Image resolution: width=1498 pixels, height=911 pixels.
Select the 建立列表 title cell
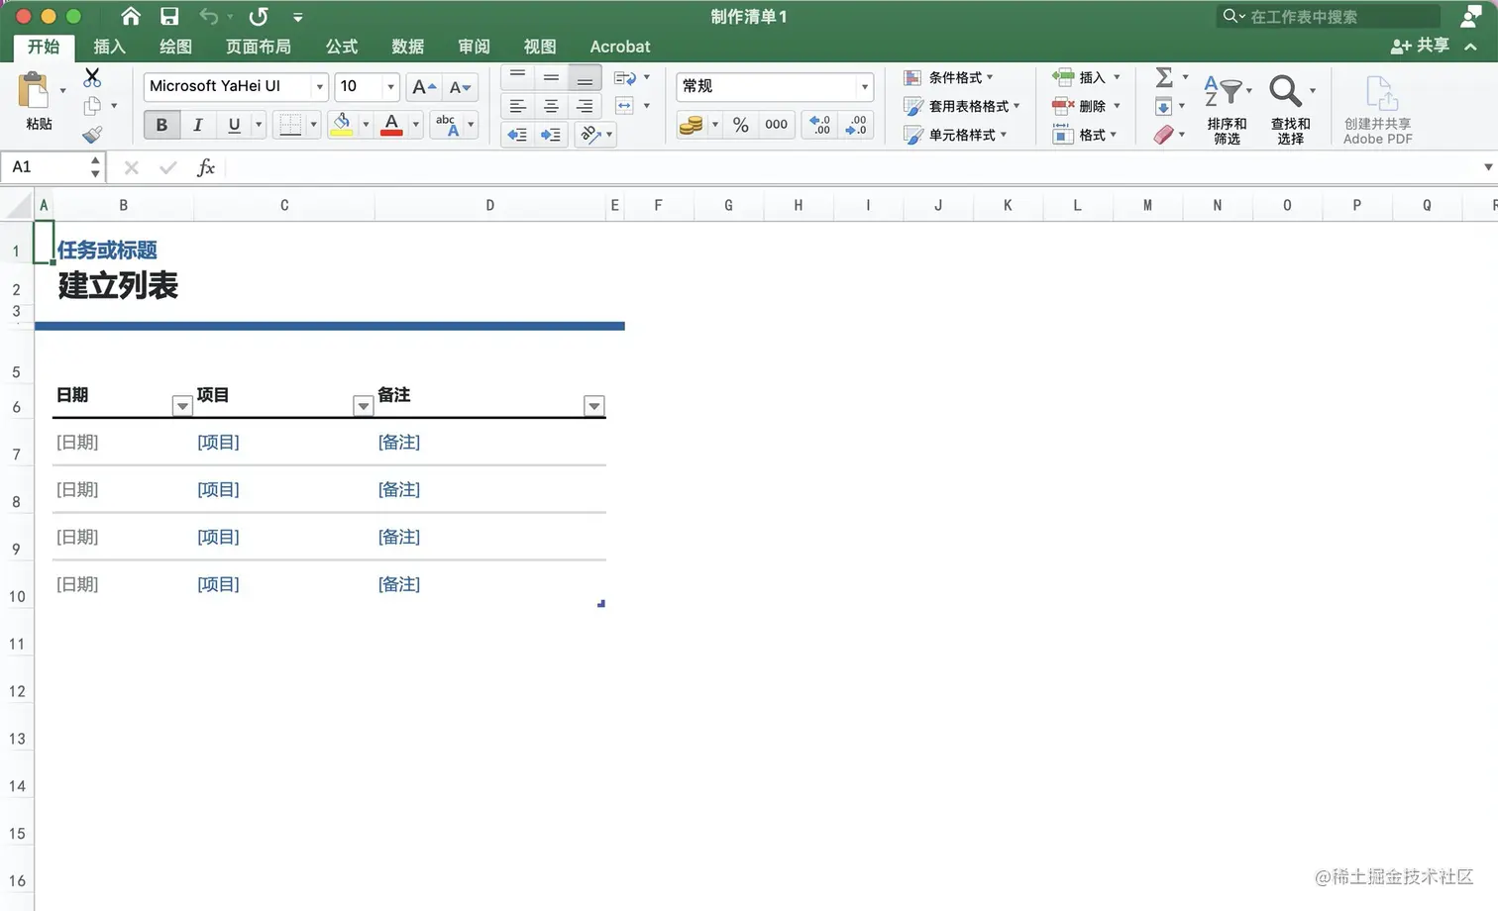(118, 285)
